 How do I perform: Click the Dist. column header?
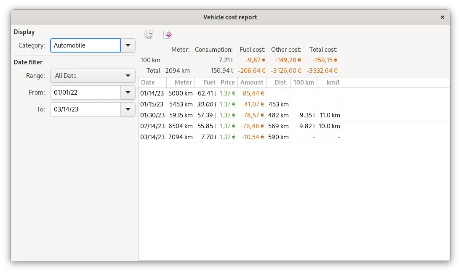(x=278, y=82)
